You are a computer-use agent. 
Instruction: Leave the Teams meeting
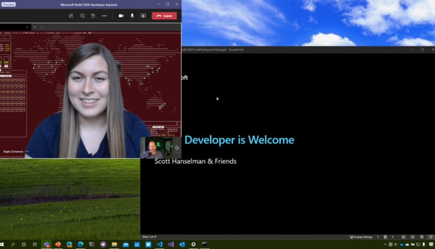point(164,16)
